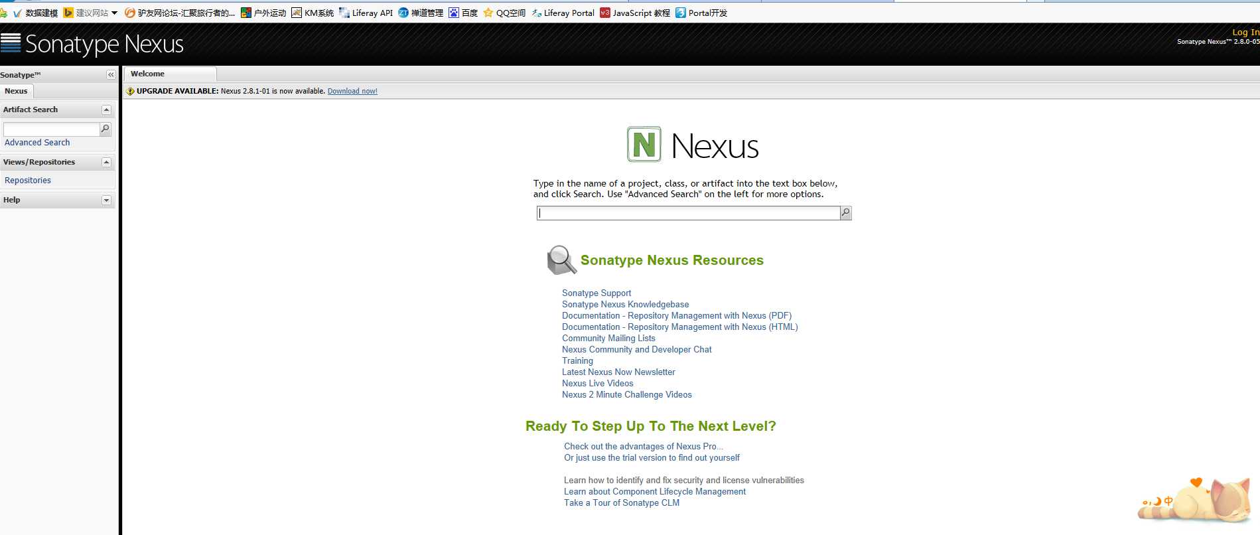Click the green Nexus N logo
The height and width of the screenshot is (535, 1260).
point(644,144)
